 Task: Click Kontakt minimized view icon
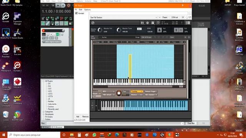pyautogui.click(x=158, y=23)
